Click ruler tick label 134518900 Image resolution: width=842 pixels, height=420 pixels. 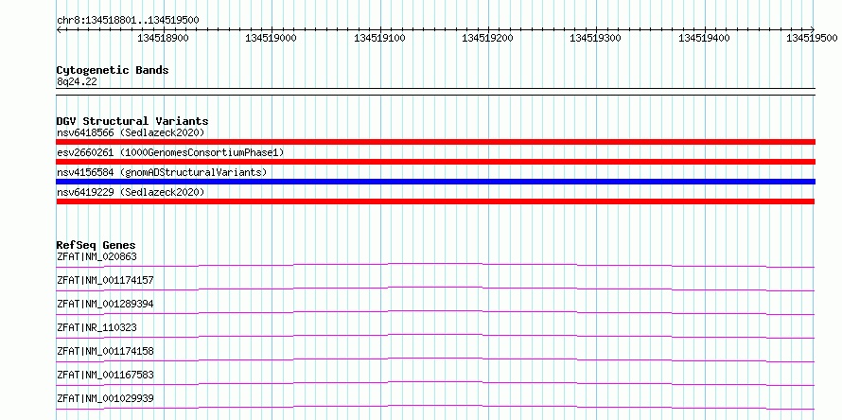pos(164,38)
